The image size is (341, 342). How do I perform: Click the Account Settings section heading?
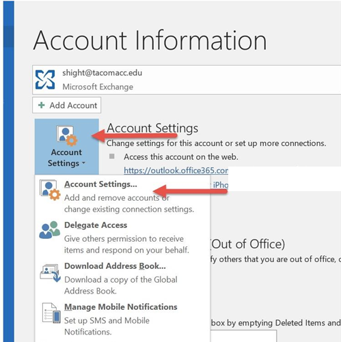[152, 128]
